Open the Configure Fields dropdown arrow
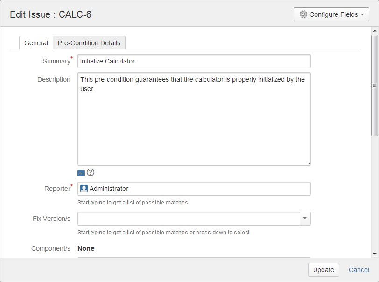This screenshot has width=379, height=282. 362,14
